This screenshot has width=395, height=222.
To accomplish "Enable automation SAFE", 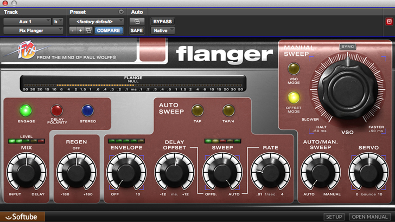I will [137, 30].
